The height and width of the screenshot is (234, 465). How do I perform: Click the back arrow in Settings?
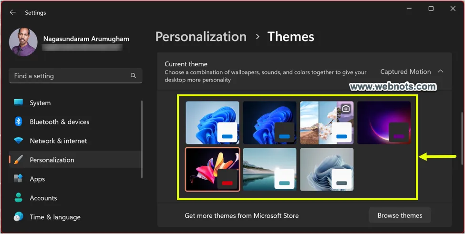coord(13,12)
